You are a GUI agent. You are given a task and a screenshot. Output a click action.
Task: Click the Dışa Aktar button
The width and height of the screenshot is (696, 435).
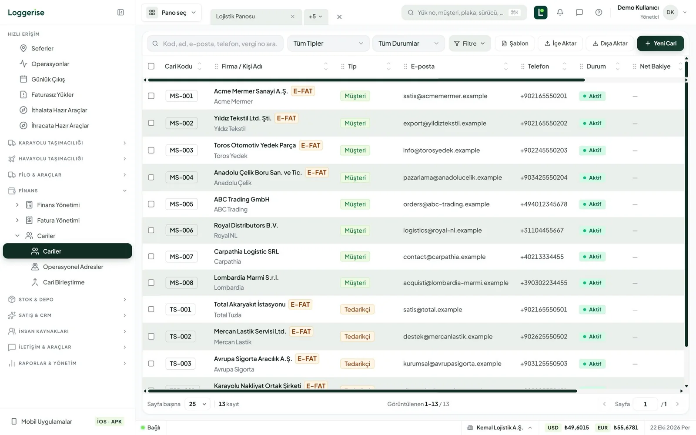609,43
